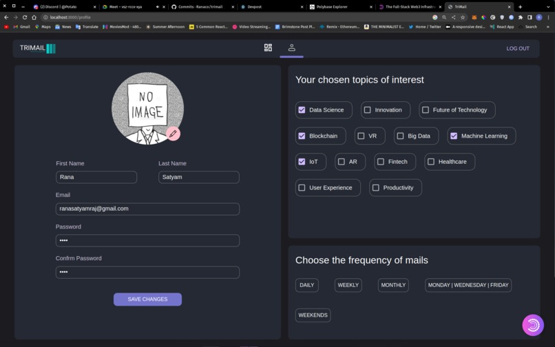Viewport: 555px width, 347px height.
Task: Click the browser forward arrow
Action: tap(15, 17)
